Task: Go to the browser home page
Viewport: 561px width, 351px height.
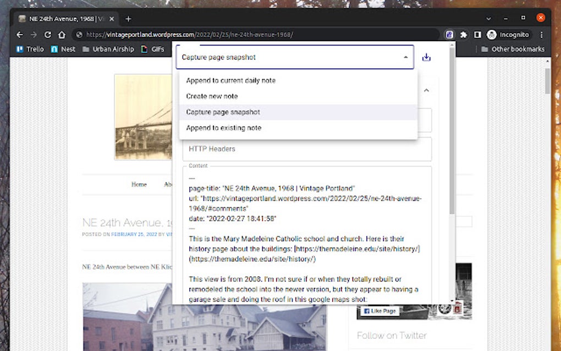Action: (x=62, y=35)
